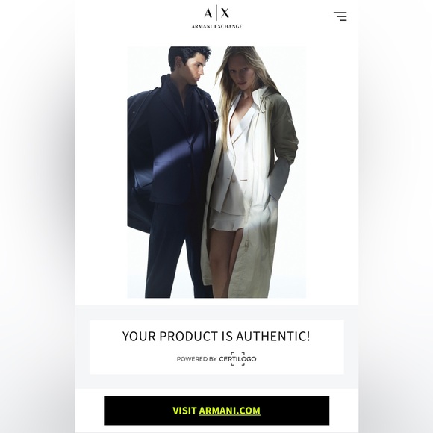This screenshot has height=433, width=433.
Task: Tap the word VISIT in banner
Action: [x=184, y=411]
